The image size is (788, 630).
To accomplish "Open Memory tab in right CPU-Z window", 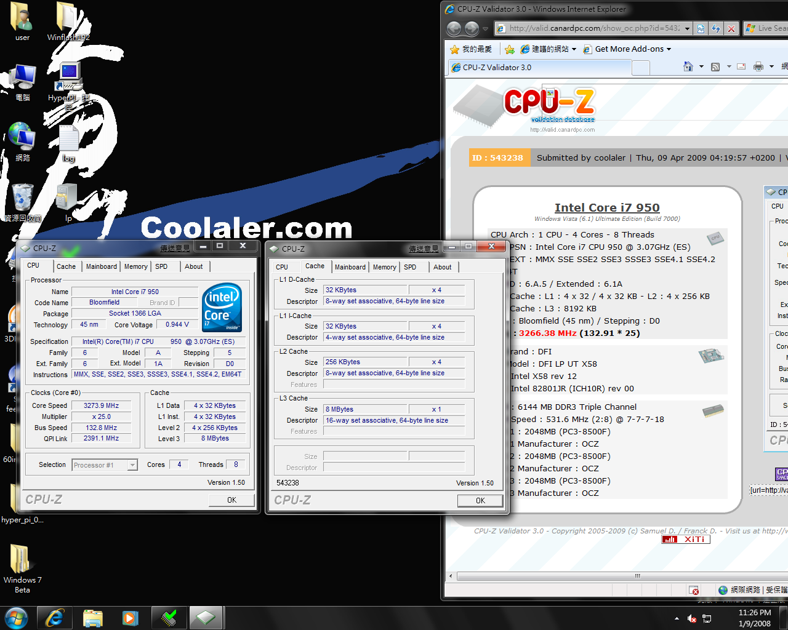I will pyautogui.click(x=385, y=267).
